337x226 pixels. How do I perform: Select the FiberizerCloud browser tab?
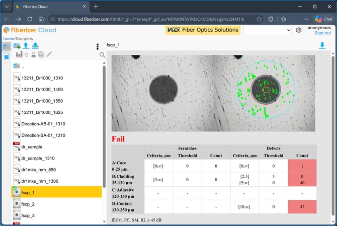tap(52, 7)
